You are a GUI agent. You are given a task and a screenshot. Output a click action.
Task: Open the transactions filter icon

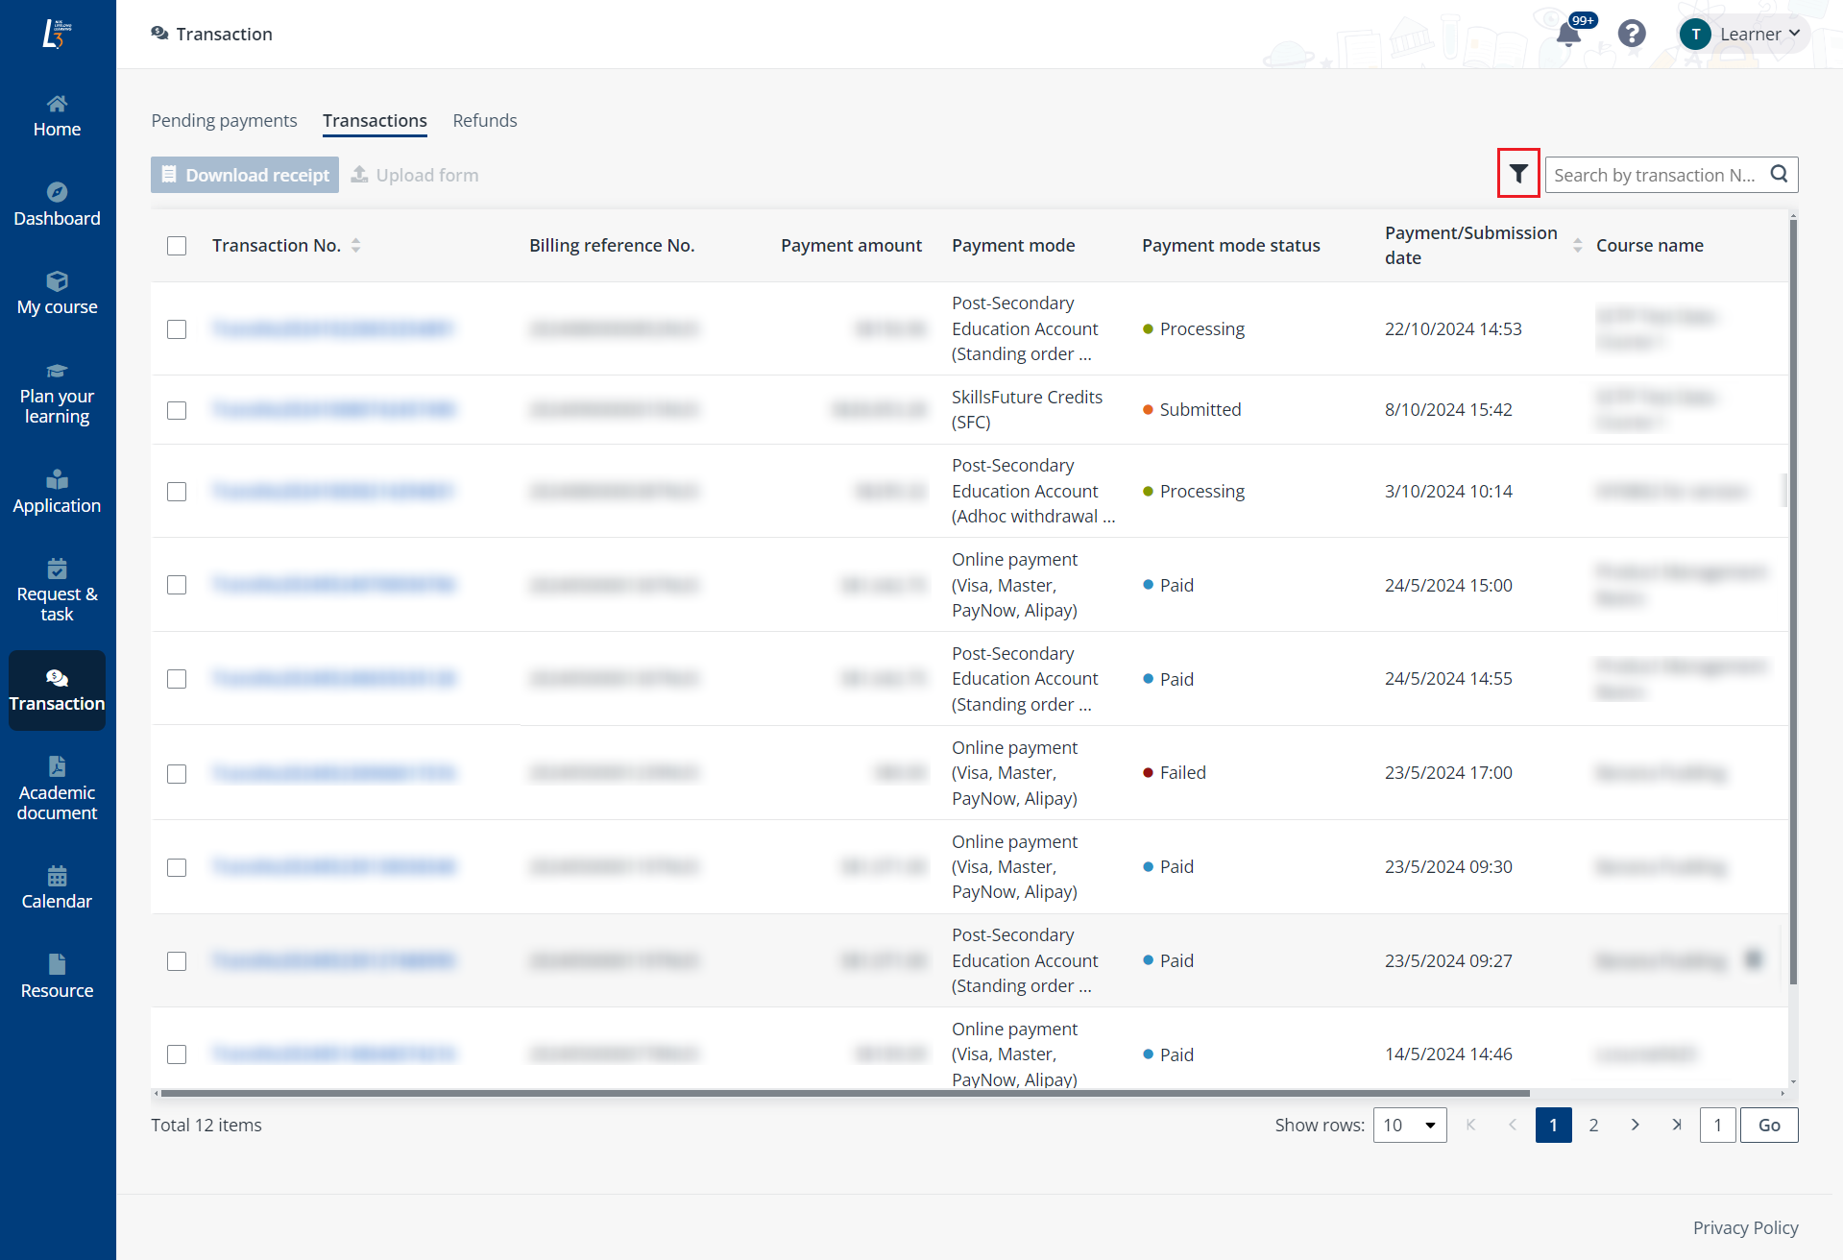click(1517, 174)
